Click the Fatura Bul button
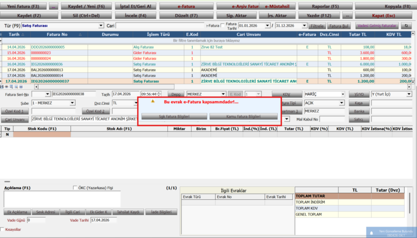The width and height of the screenshot is (417, 238). 339,26
